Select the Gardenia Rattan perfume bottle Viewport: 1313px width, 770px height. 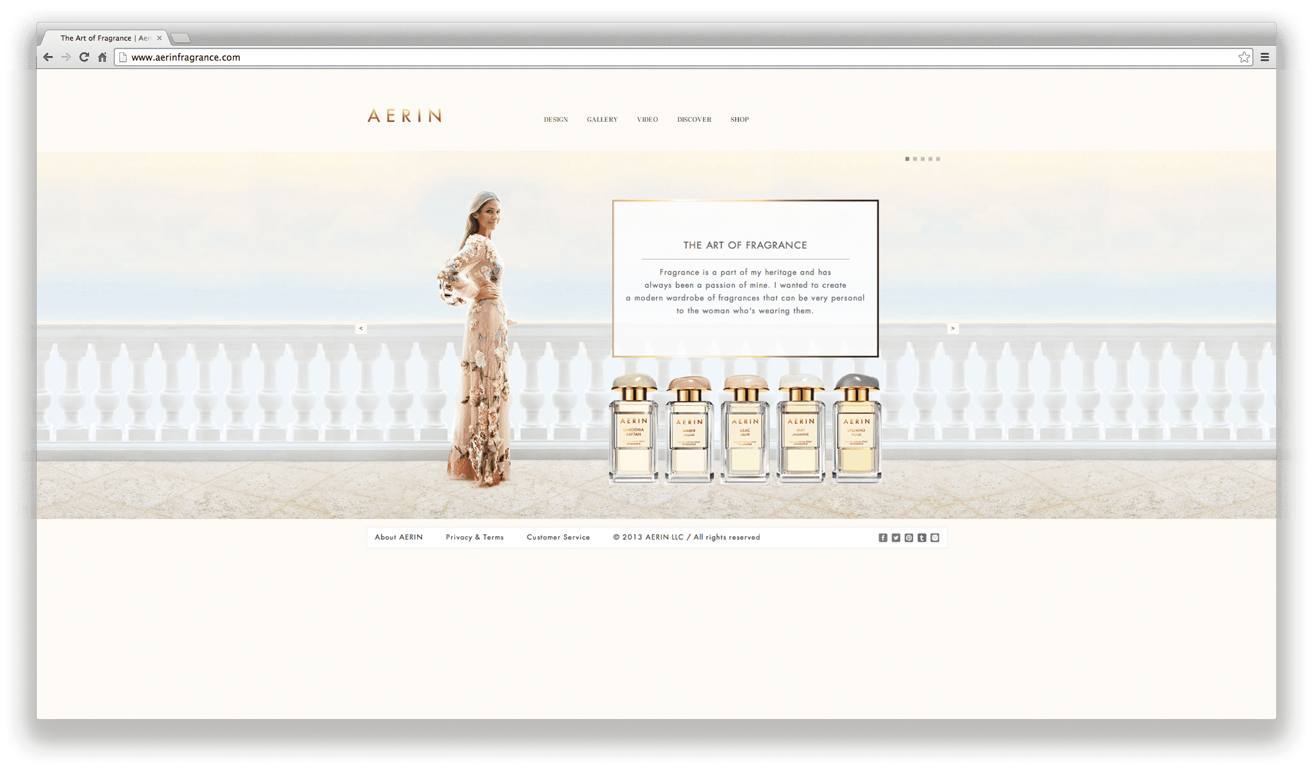tap(634, 428)
